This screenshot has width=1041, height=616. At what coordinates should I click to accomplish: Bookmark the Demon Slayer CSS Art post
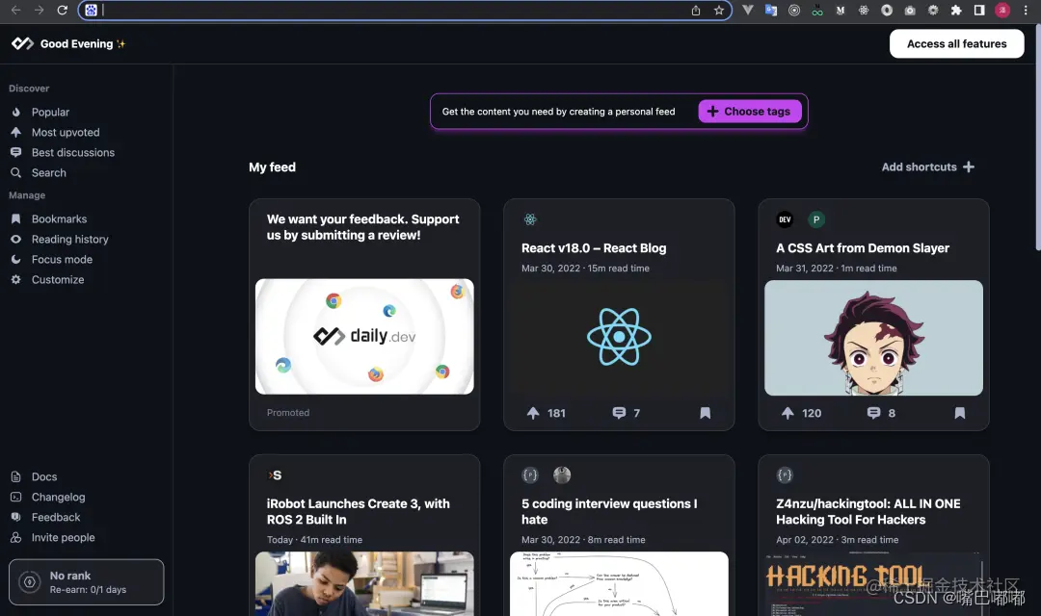(960, 413)
